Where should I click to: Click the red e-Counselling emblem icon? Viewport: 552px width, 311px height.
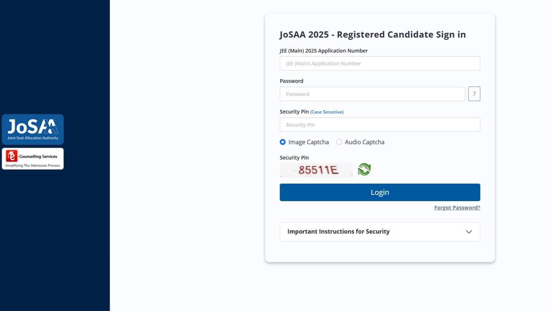point(11,156)
